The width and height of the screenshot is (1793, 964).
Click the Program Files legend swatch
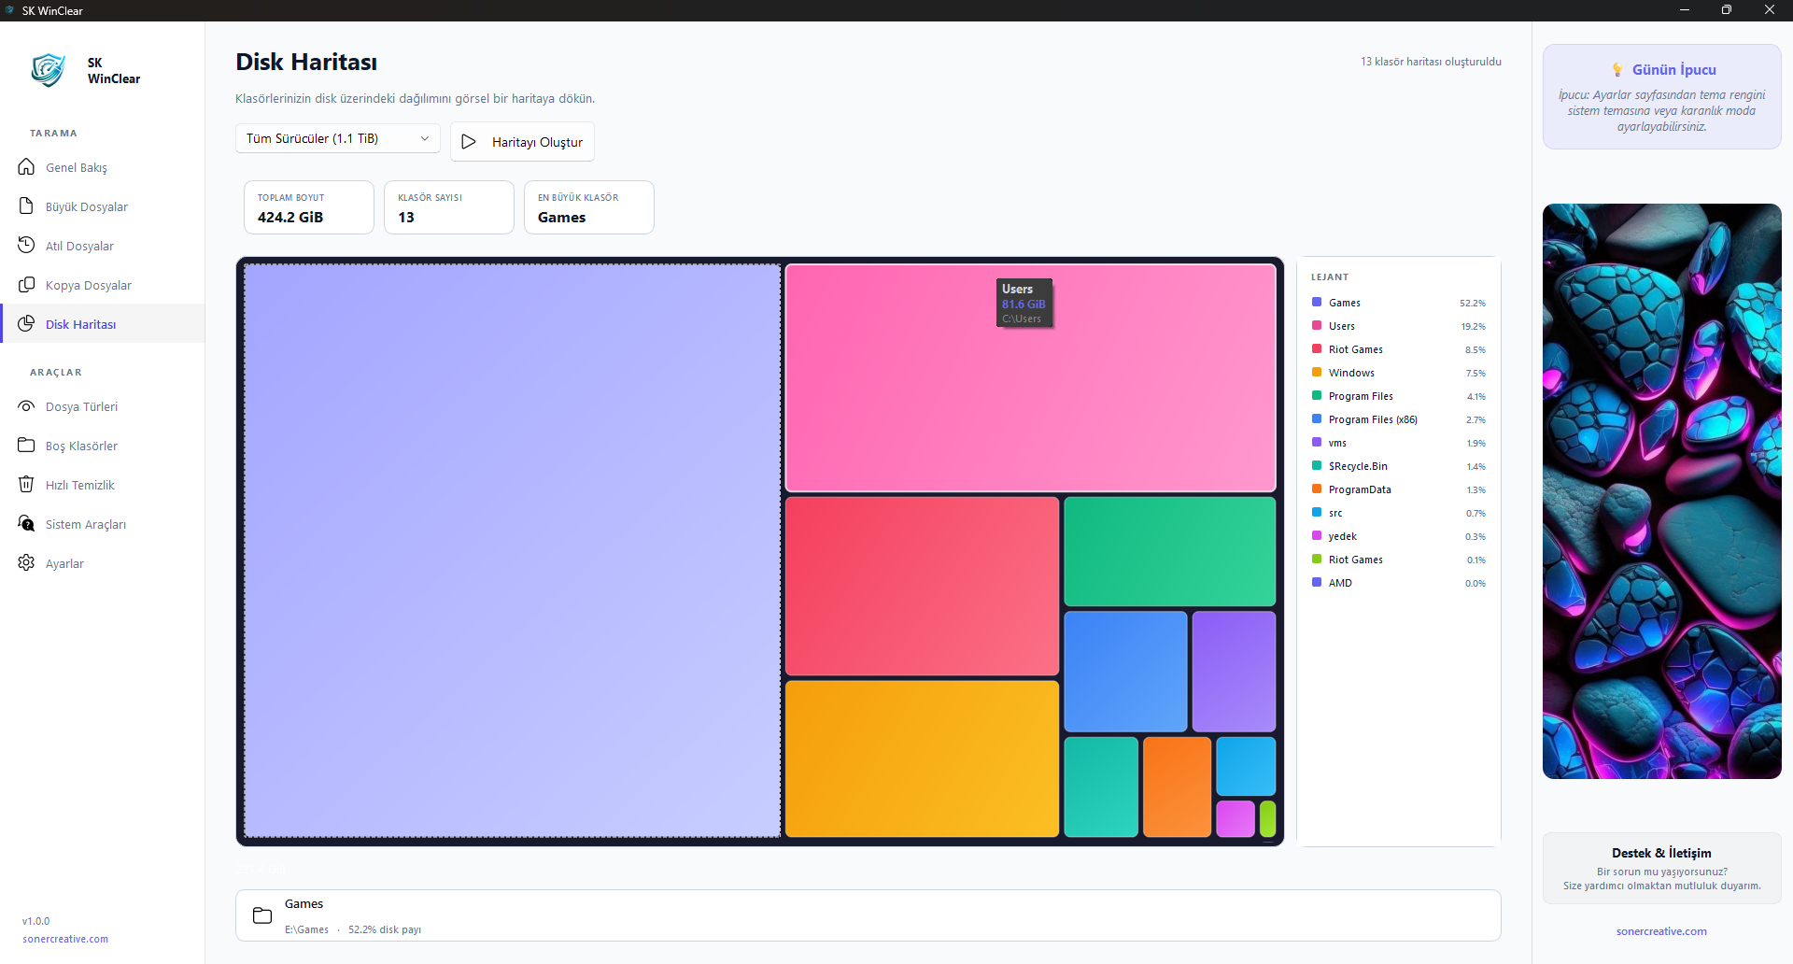pyautogui.click(x=1317, y=396)
